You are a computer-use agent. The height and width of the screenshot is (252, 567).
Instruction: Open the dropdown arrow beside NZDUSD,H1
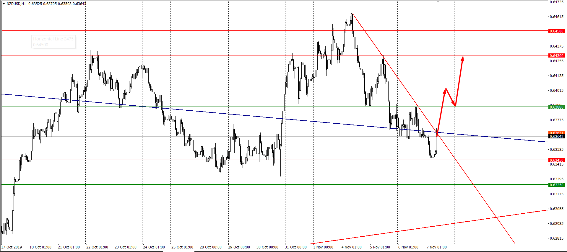click(4, 4)
